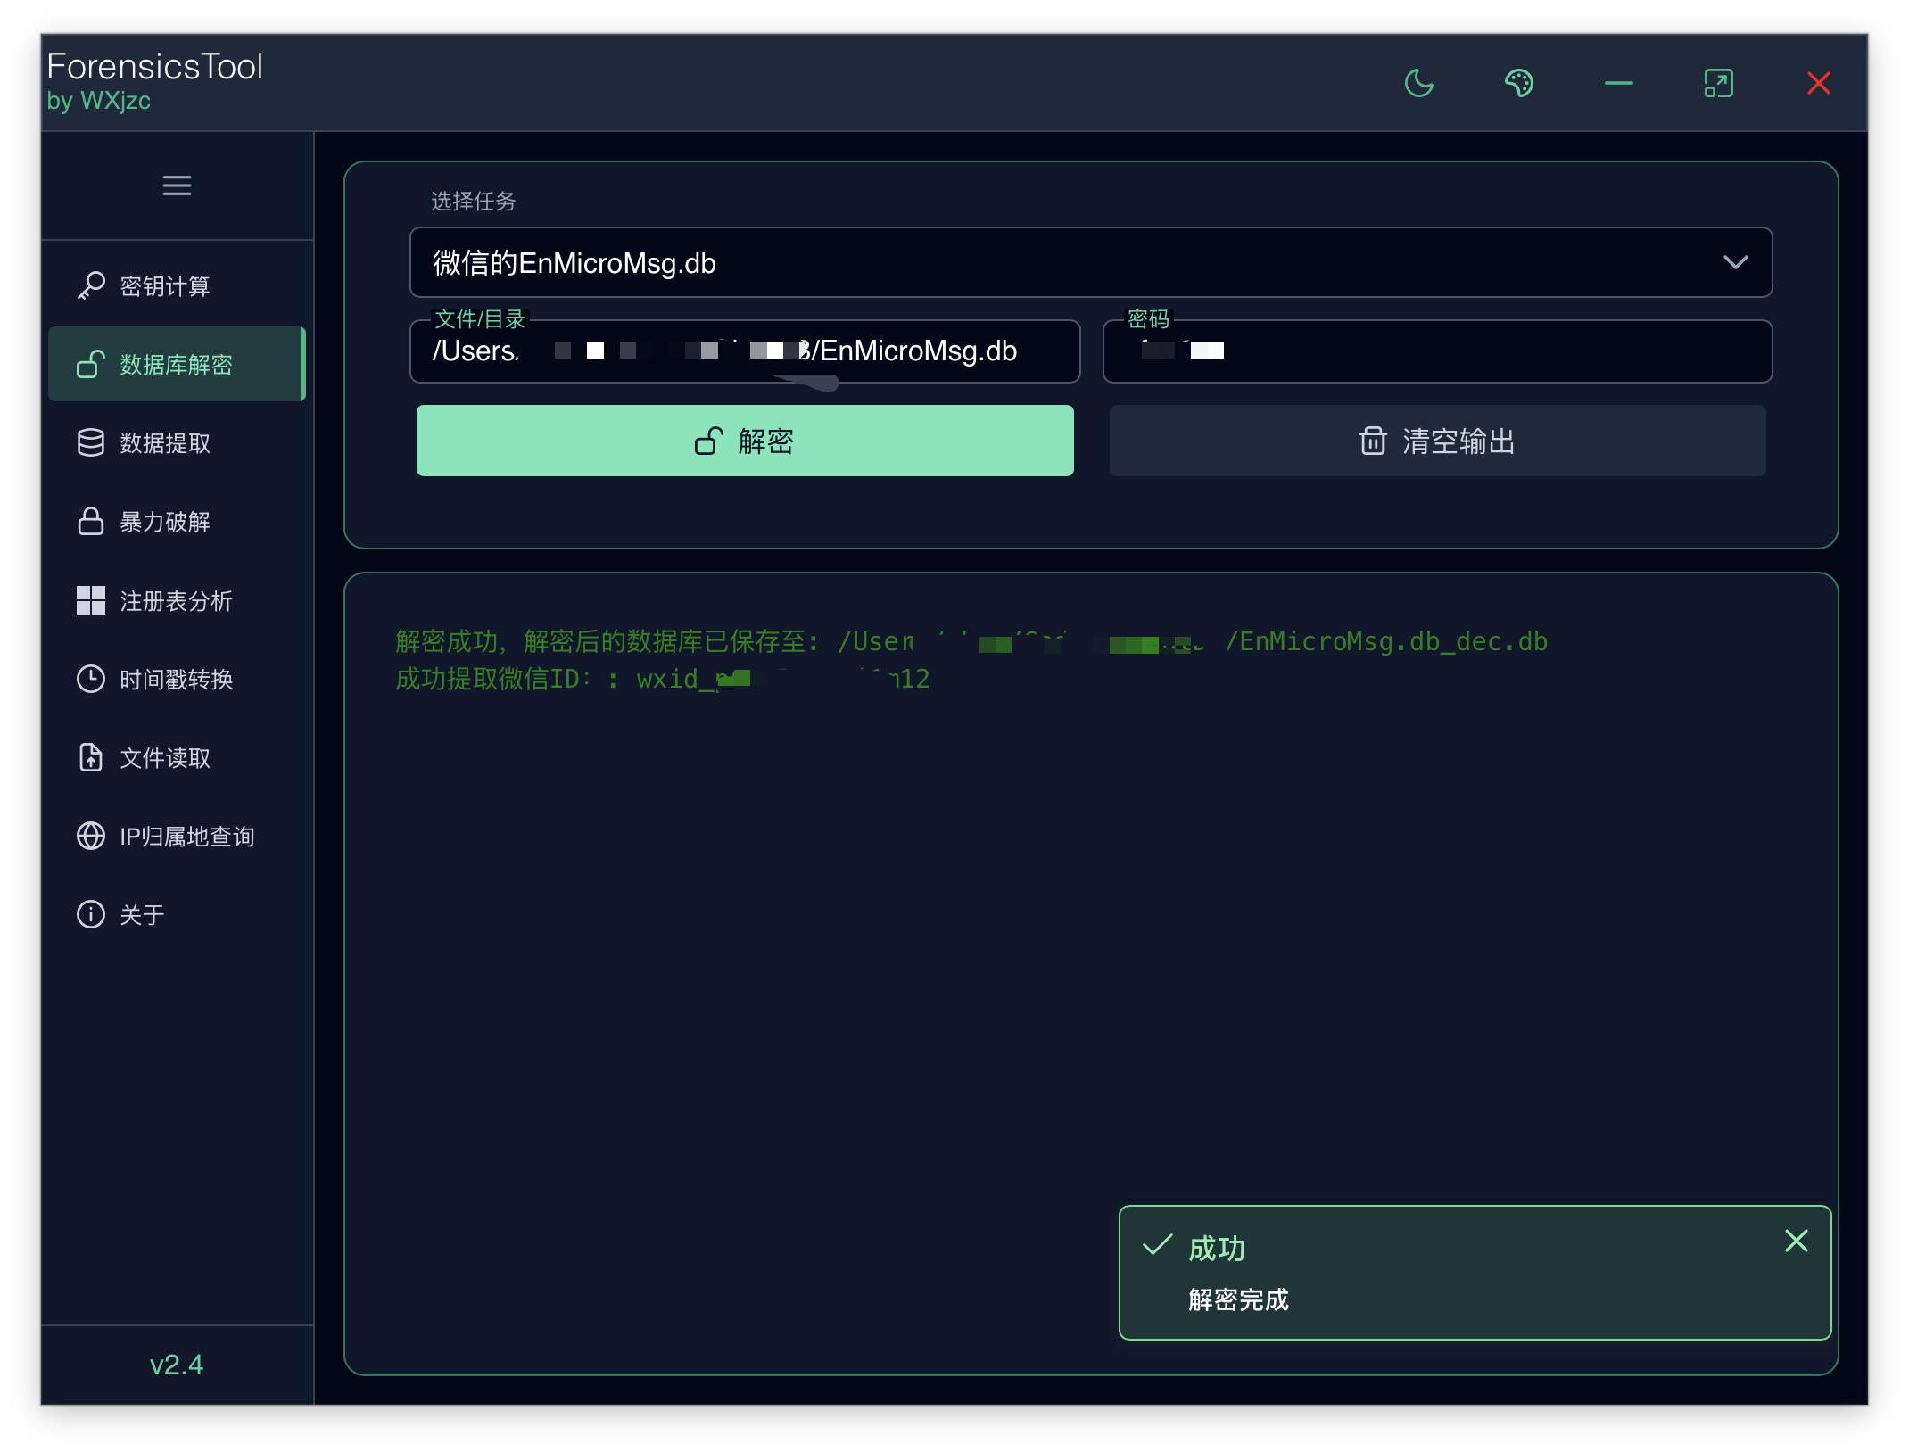
Task: Click the window restore icon in the title bar
Action: click(1718, 83)
